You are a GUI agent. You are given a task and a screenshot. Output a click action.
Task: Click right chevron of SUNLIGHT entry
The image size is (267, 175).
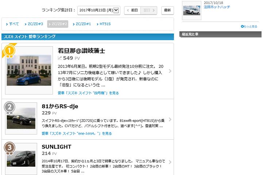(170, 162)
